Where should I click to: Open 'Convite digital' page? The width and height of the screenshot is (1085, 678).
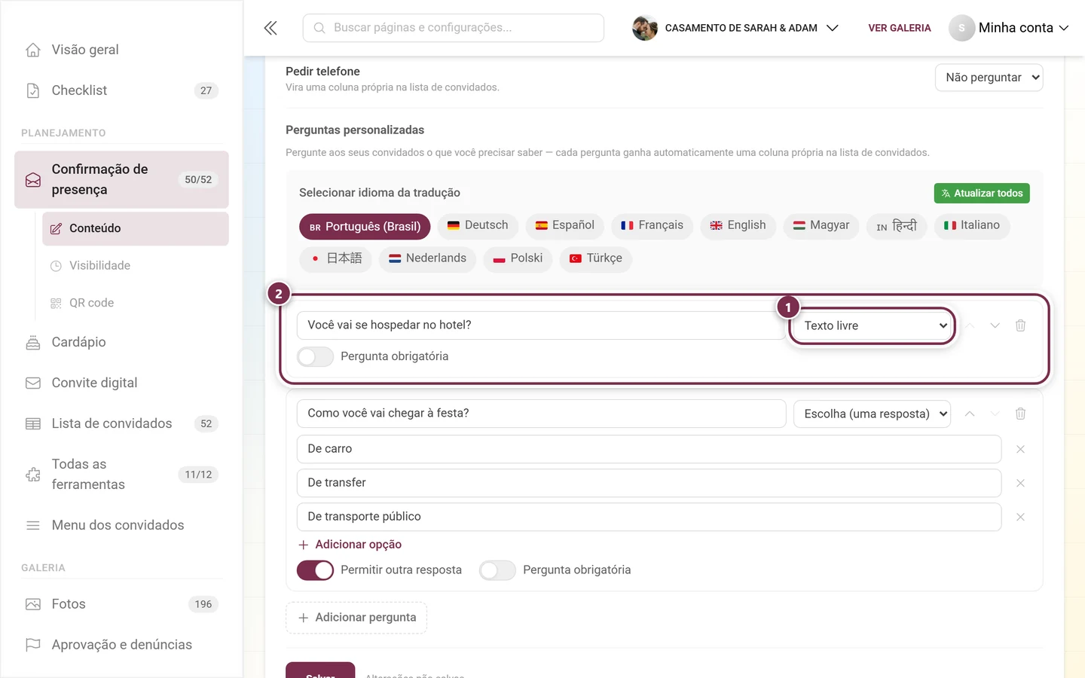121,383
